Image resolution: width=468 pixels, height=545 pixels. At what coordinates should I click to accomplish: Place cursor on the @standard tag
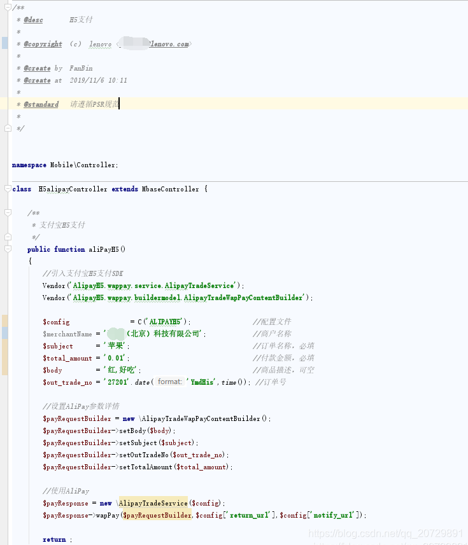coord(41,104)
